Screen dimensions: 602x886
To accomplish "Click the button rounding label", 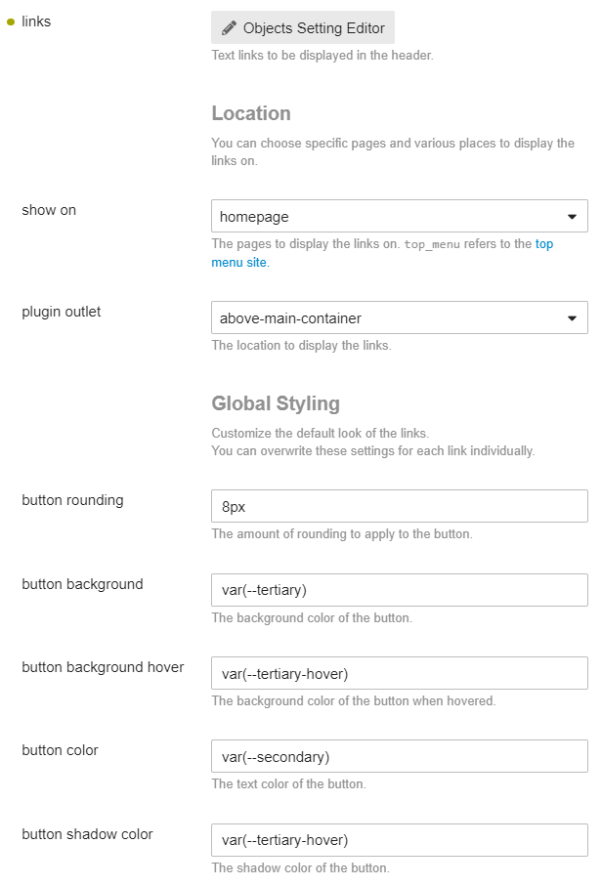I will click(72, 500).
